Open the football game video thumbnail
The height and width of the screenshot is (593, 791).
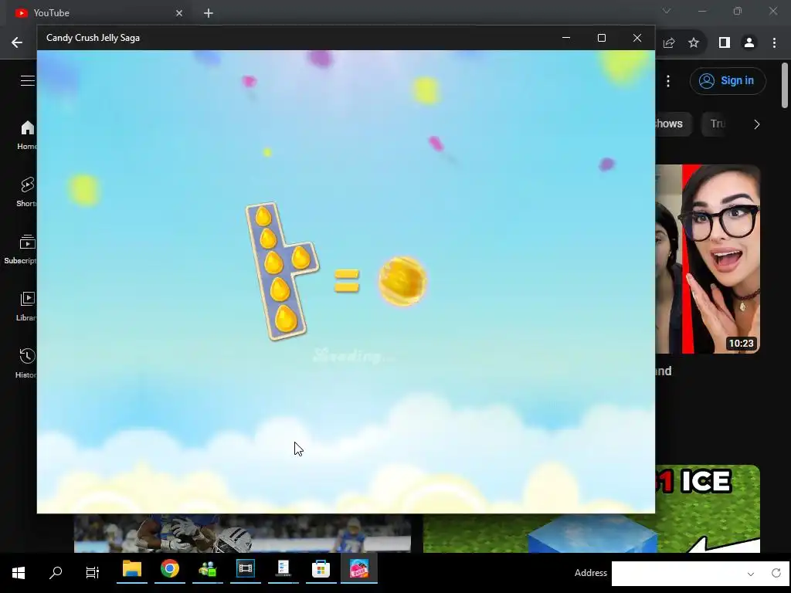click(242, 533)
